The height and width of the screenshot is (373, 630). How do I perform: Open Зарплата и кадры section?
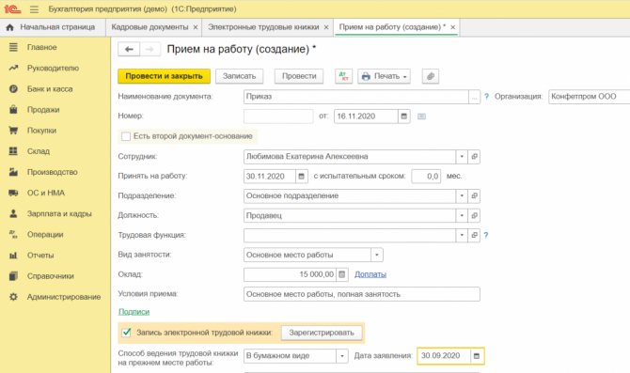tap(59, 213)
